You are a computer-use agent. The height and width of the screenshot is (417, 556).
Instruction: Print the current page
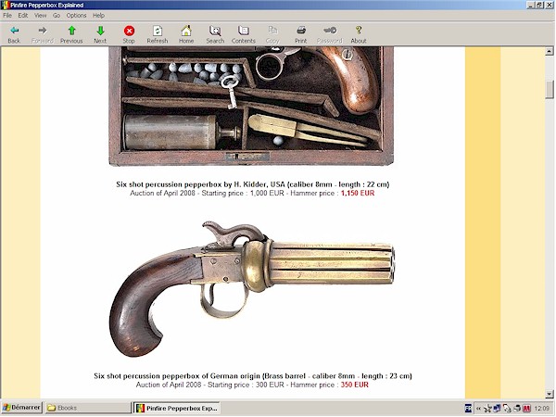click(x=301, y=35)
